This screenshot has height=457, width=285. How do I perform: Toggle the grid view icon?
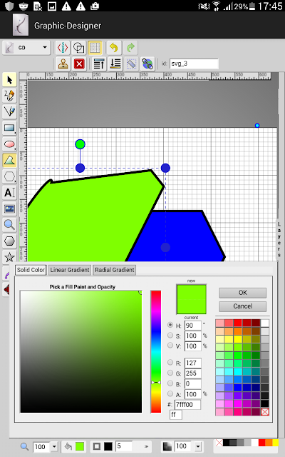point(95,48)
